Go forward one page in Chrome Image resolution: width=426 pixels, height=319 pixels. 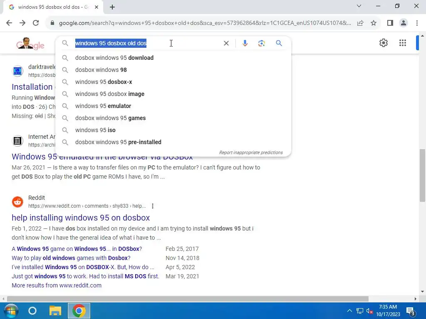pos(22,23)
